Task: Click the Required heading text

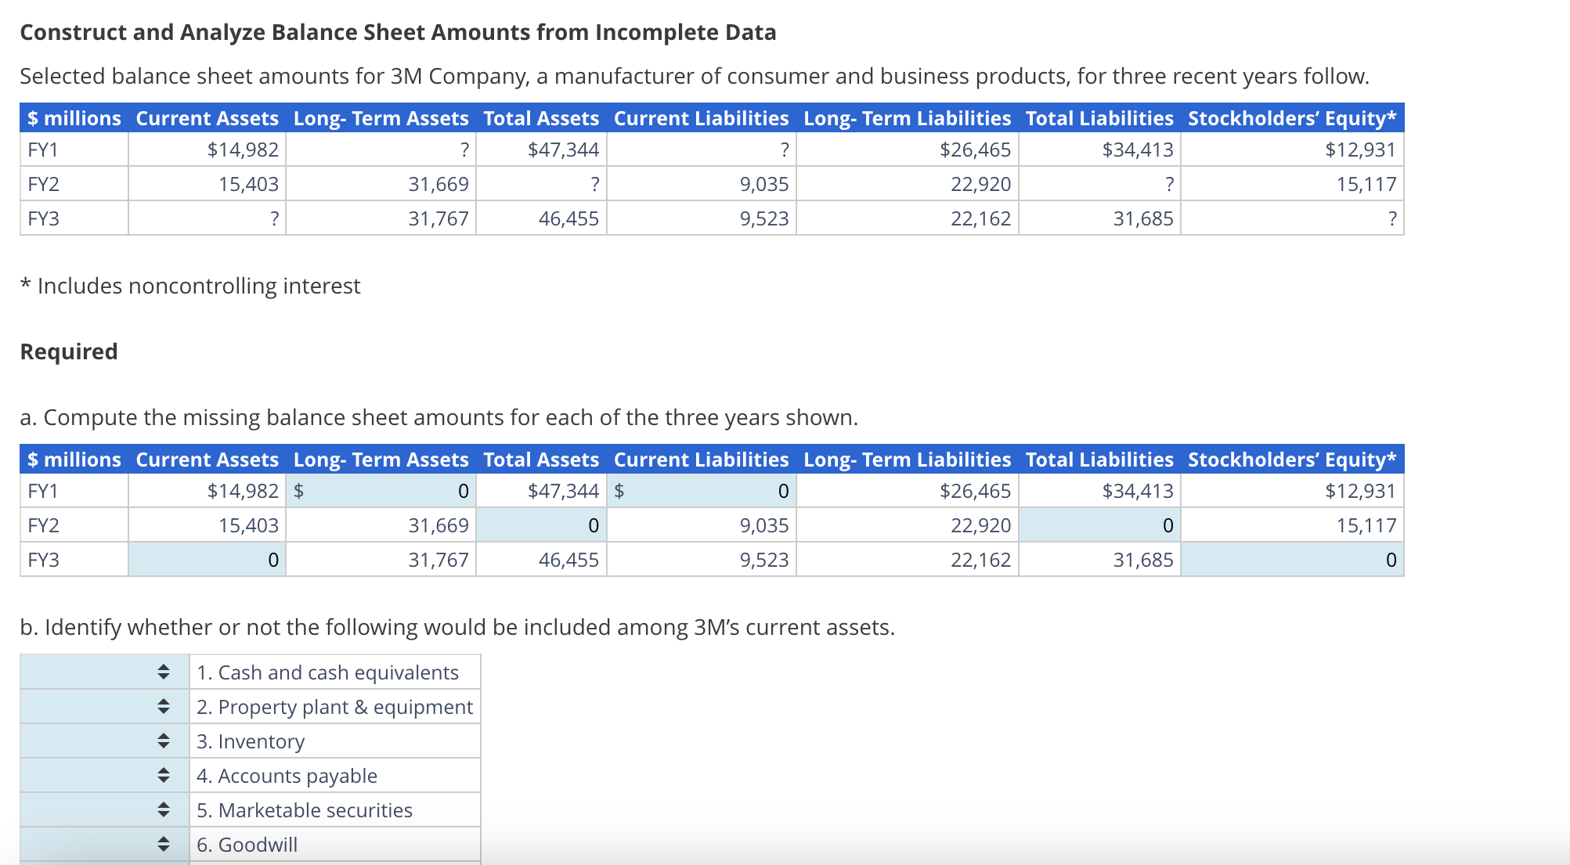Action: 69,351
